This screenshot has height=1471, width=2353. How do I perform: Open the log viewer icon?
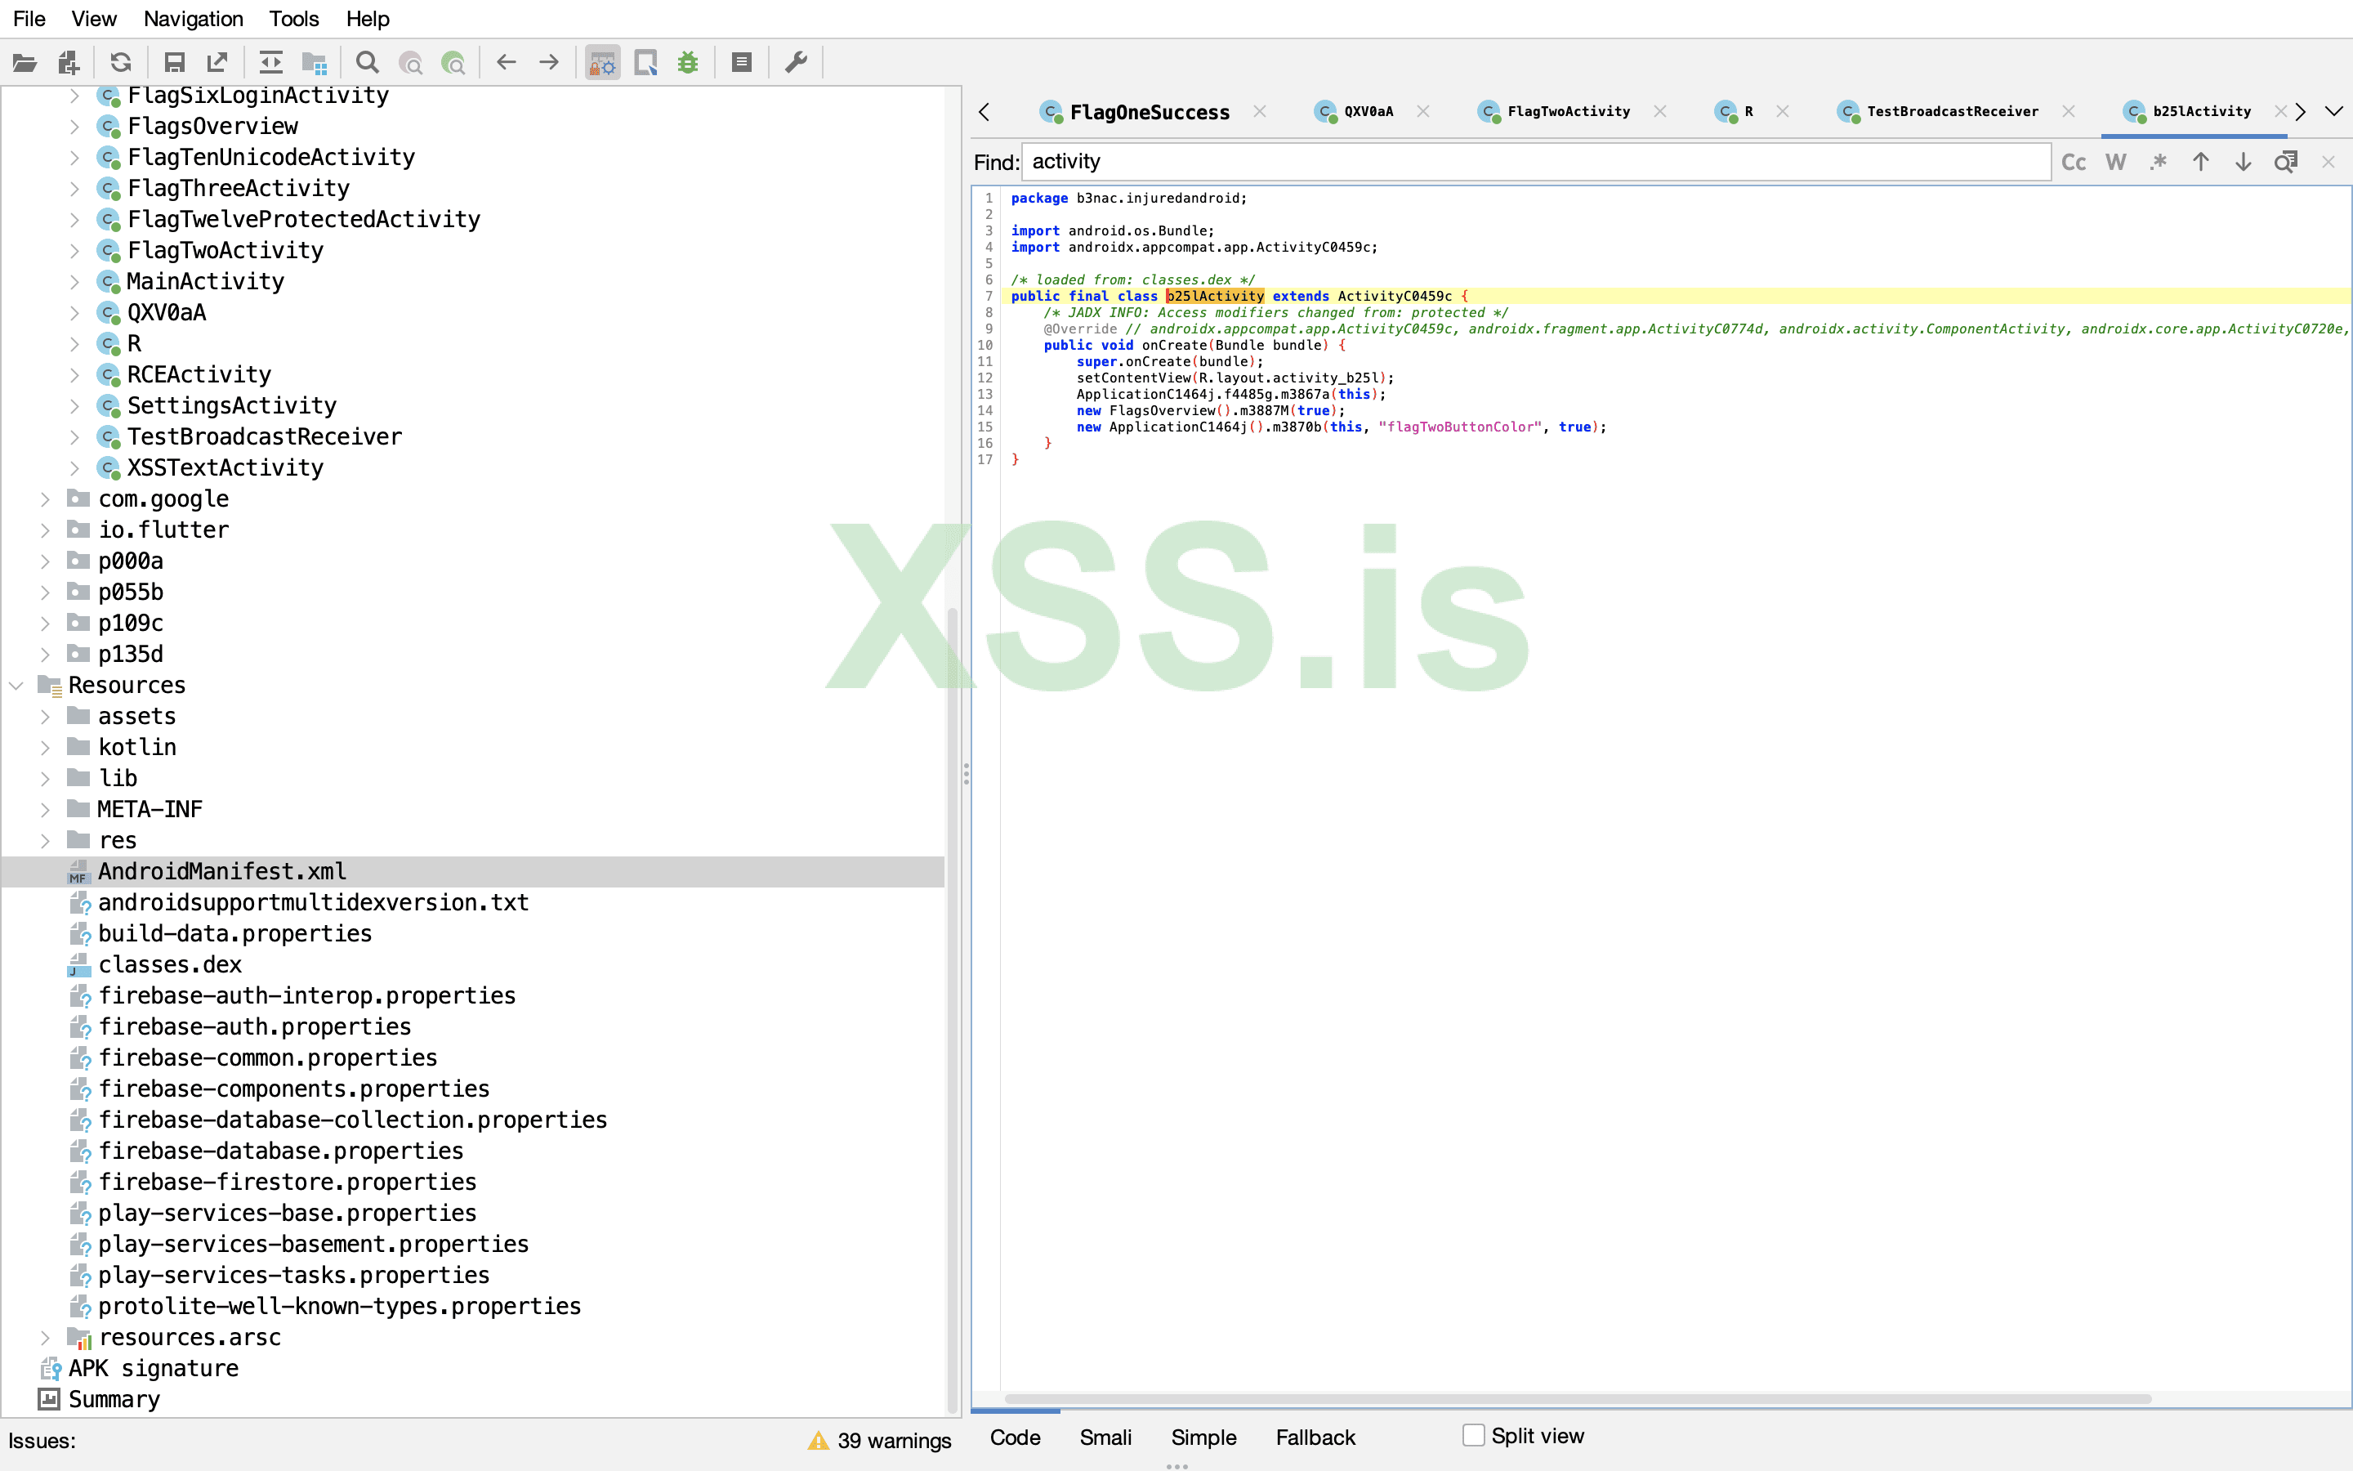point(742,63)
